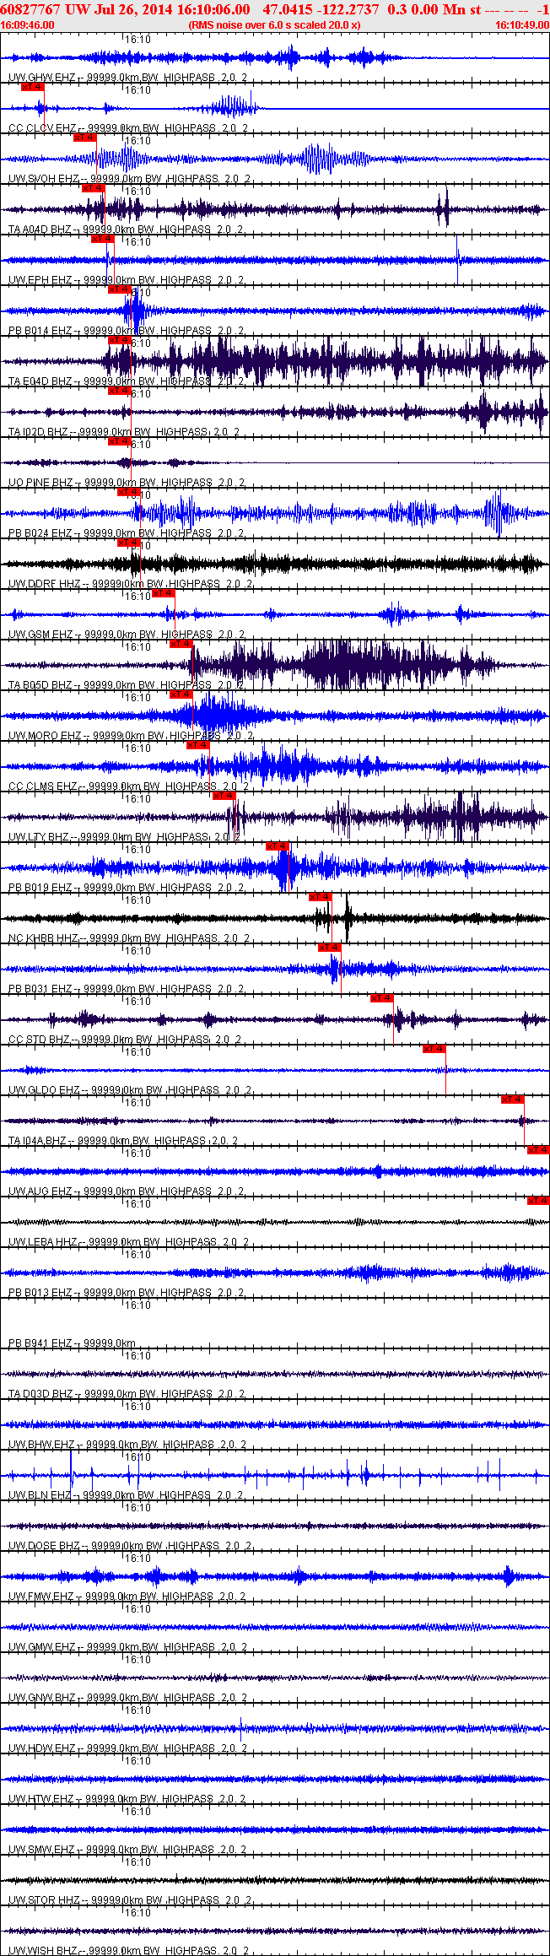
Task: Click the CC.CLMS.EHZ station label
Action: [x=43, y=786]
